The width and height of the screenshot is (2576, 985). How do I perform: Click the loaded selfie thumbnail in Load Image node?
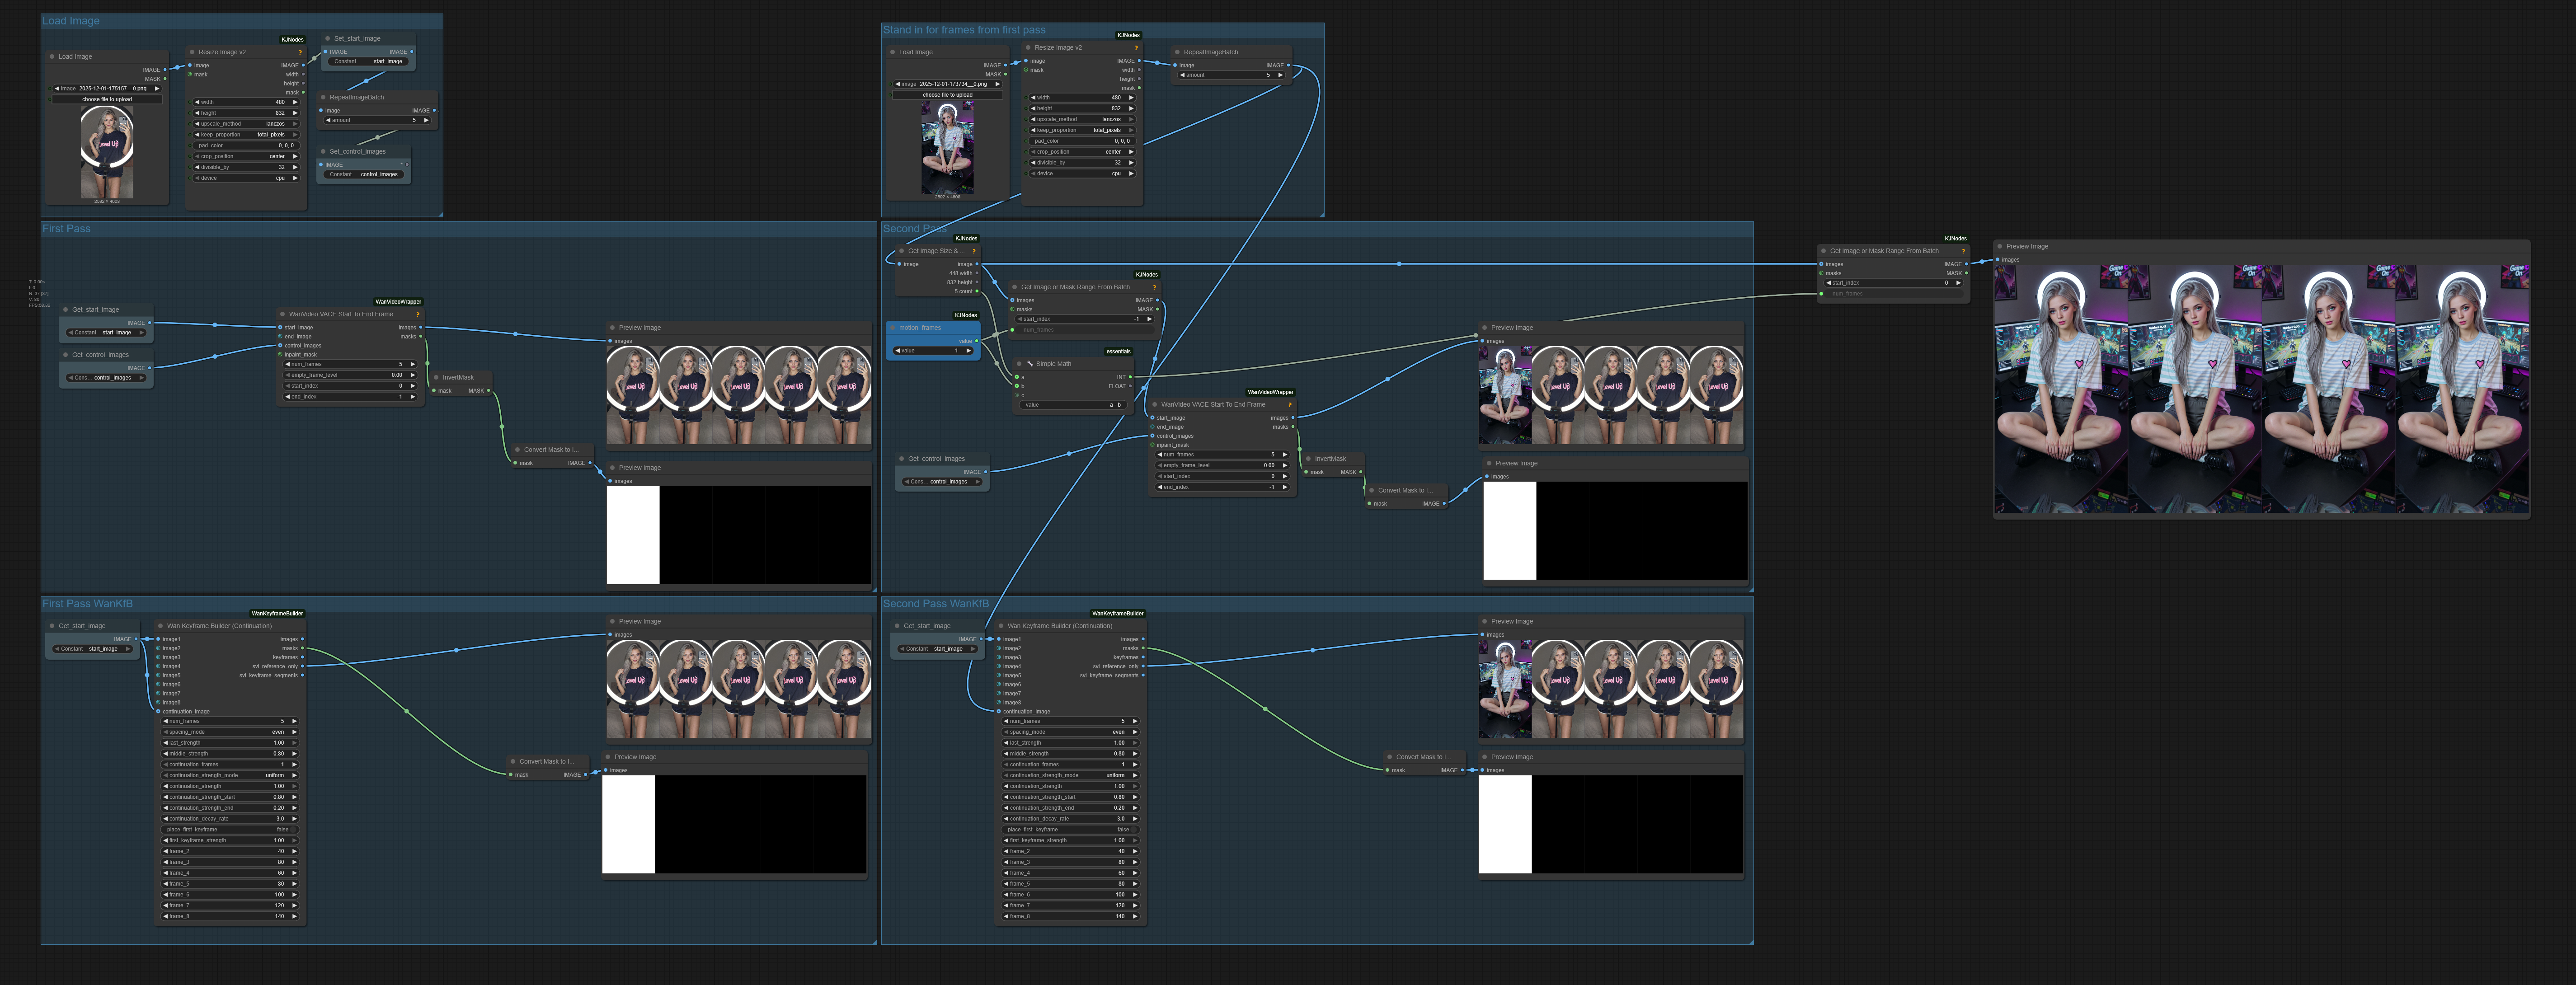pyautogui.click(x=107, y=152)
